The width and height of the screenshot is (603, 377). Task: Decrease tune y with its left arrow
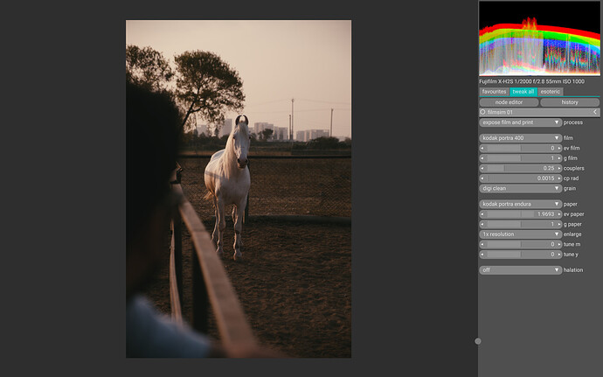point(482,255)
